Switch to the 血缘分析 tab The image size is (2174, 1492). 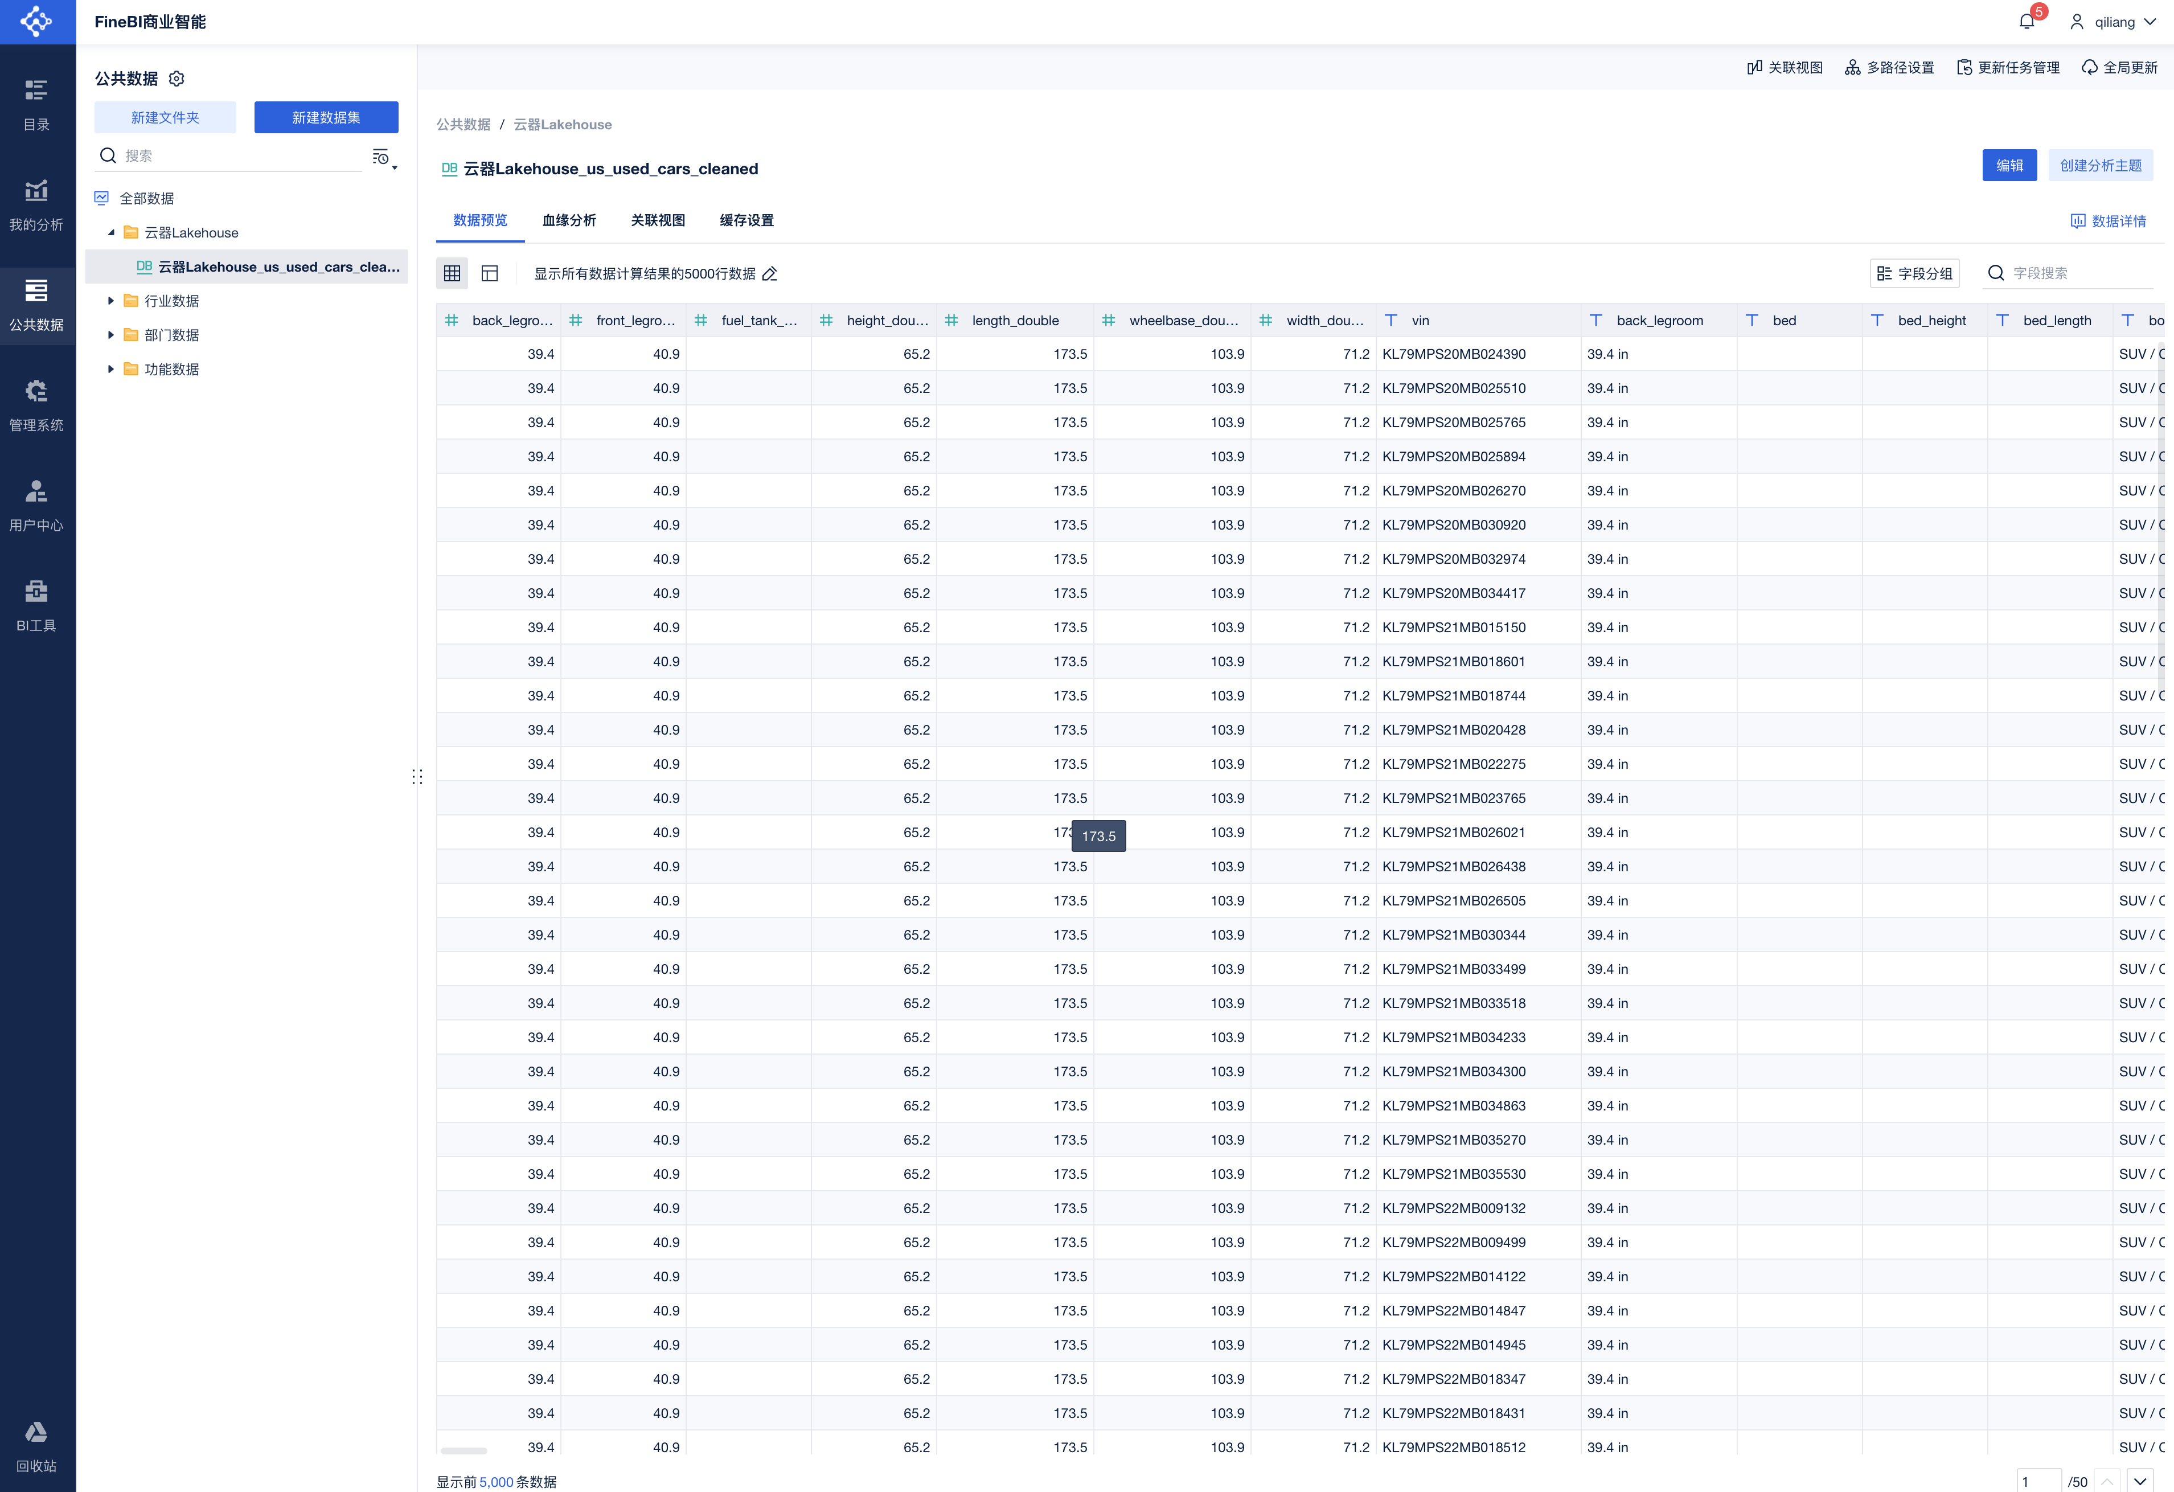(x=568, y=220)
